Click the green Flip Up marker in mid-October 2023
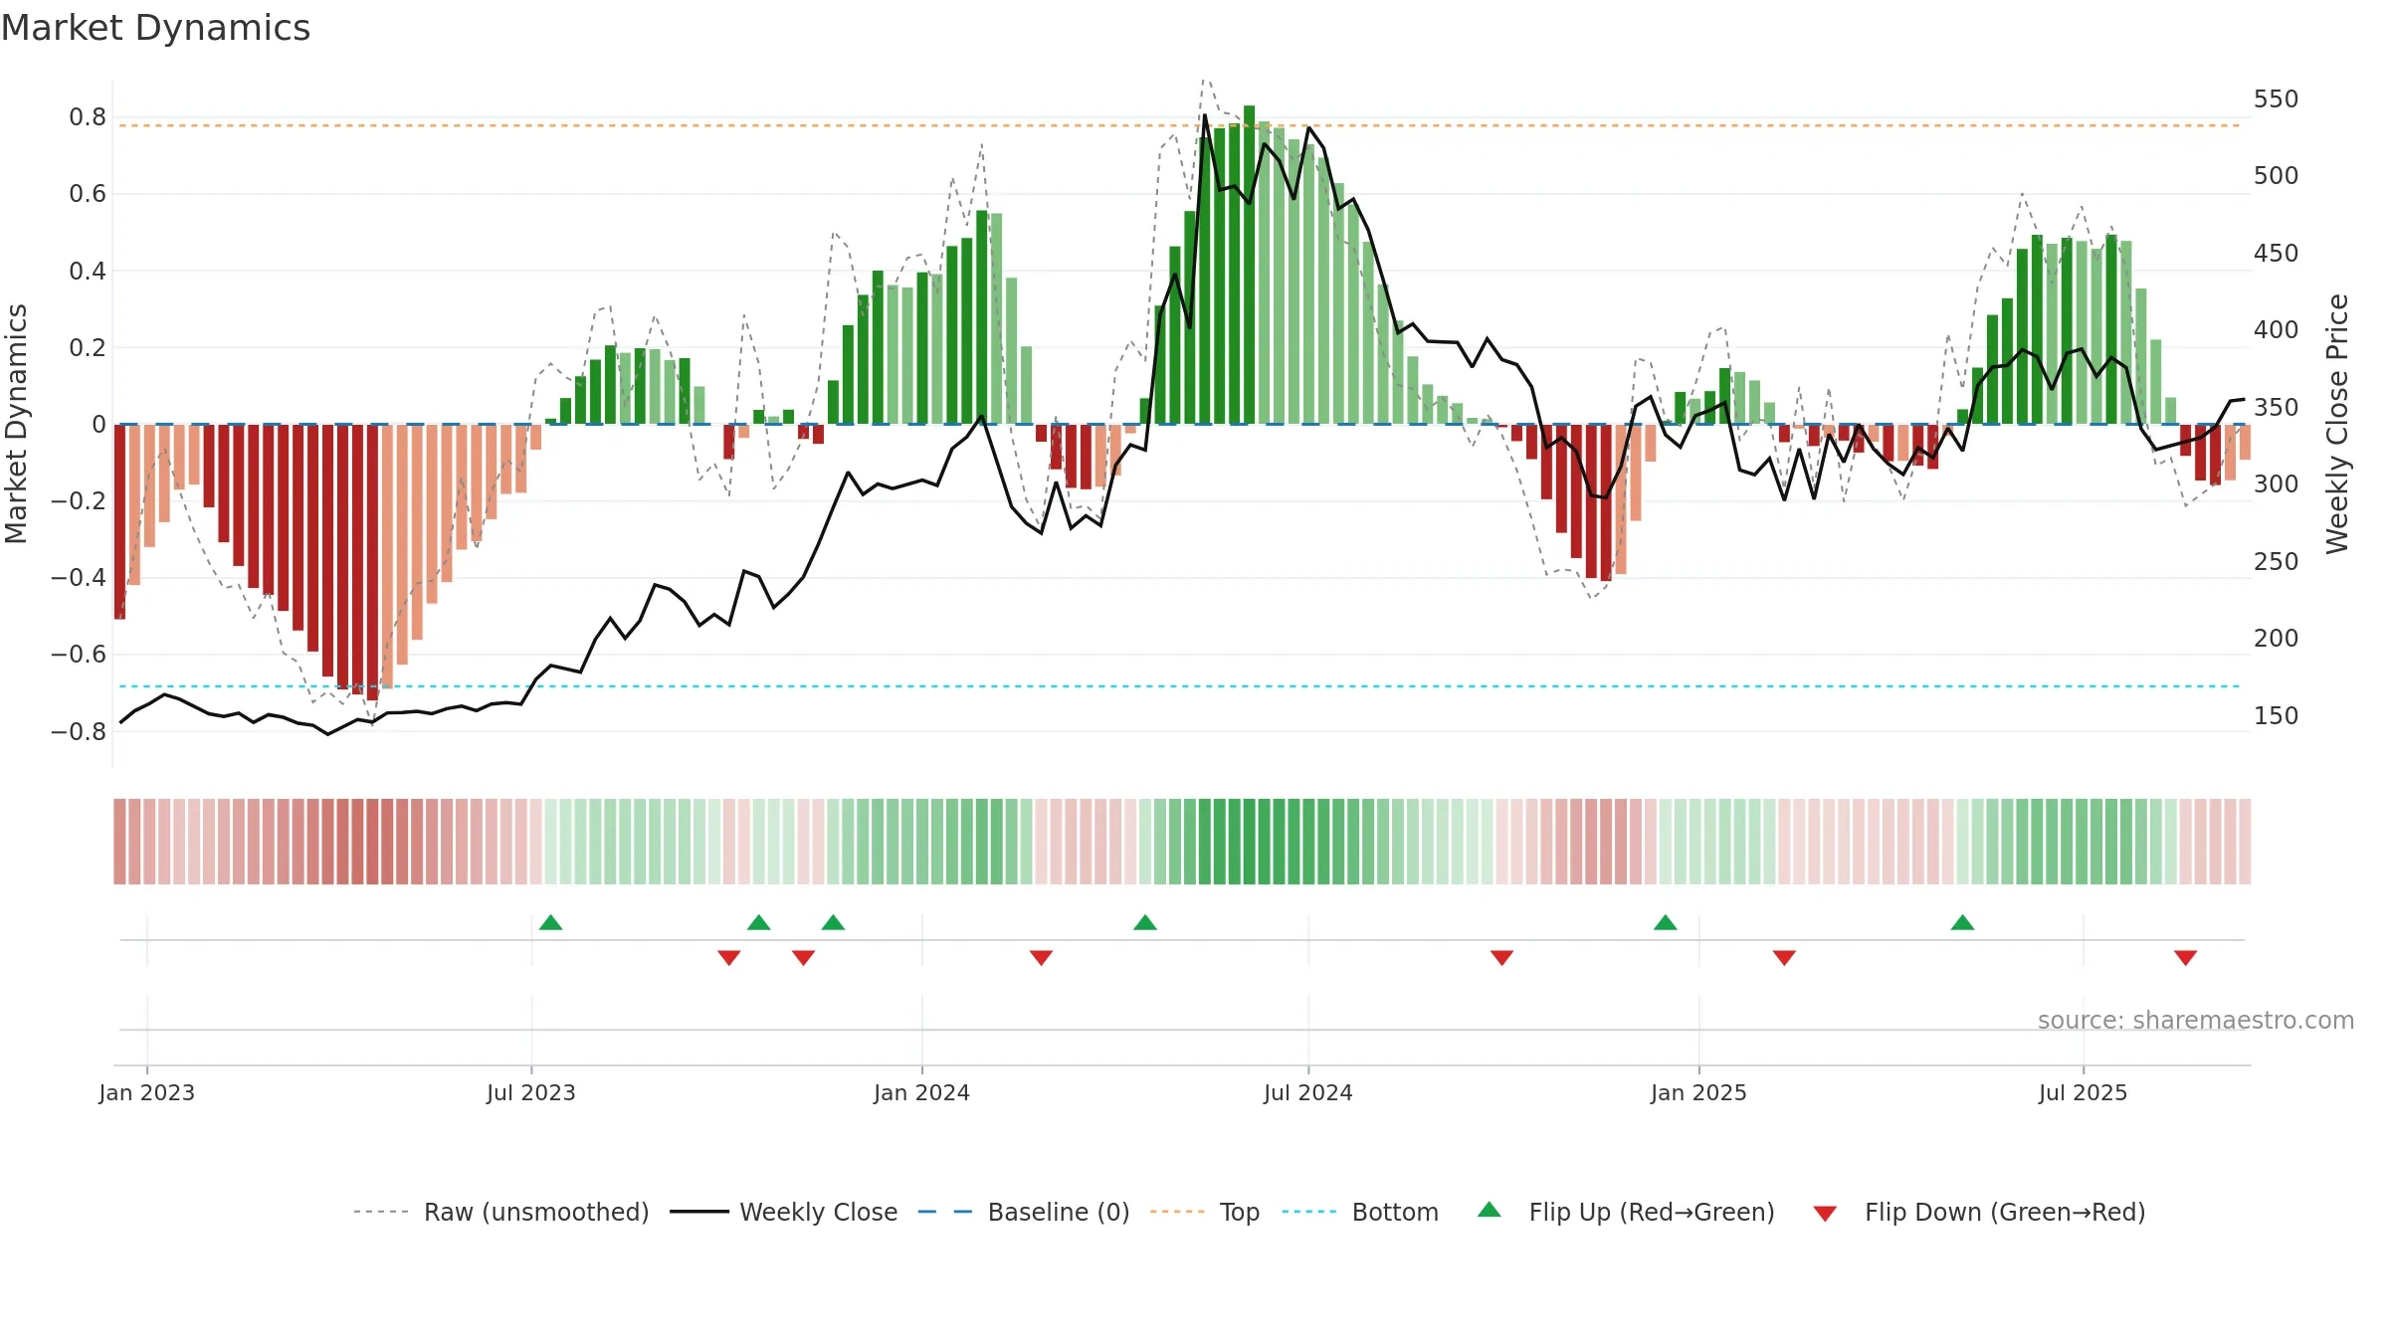2388x1343 pixels. pos(758,922)
